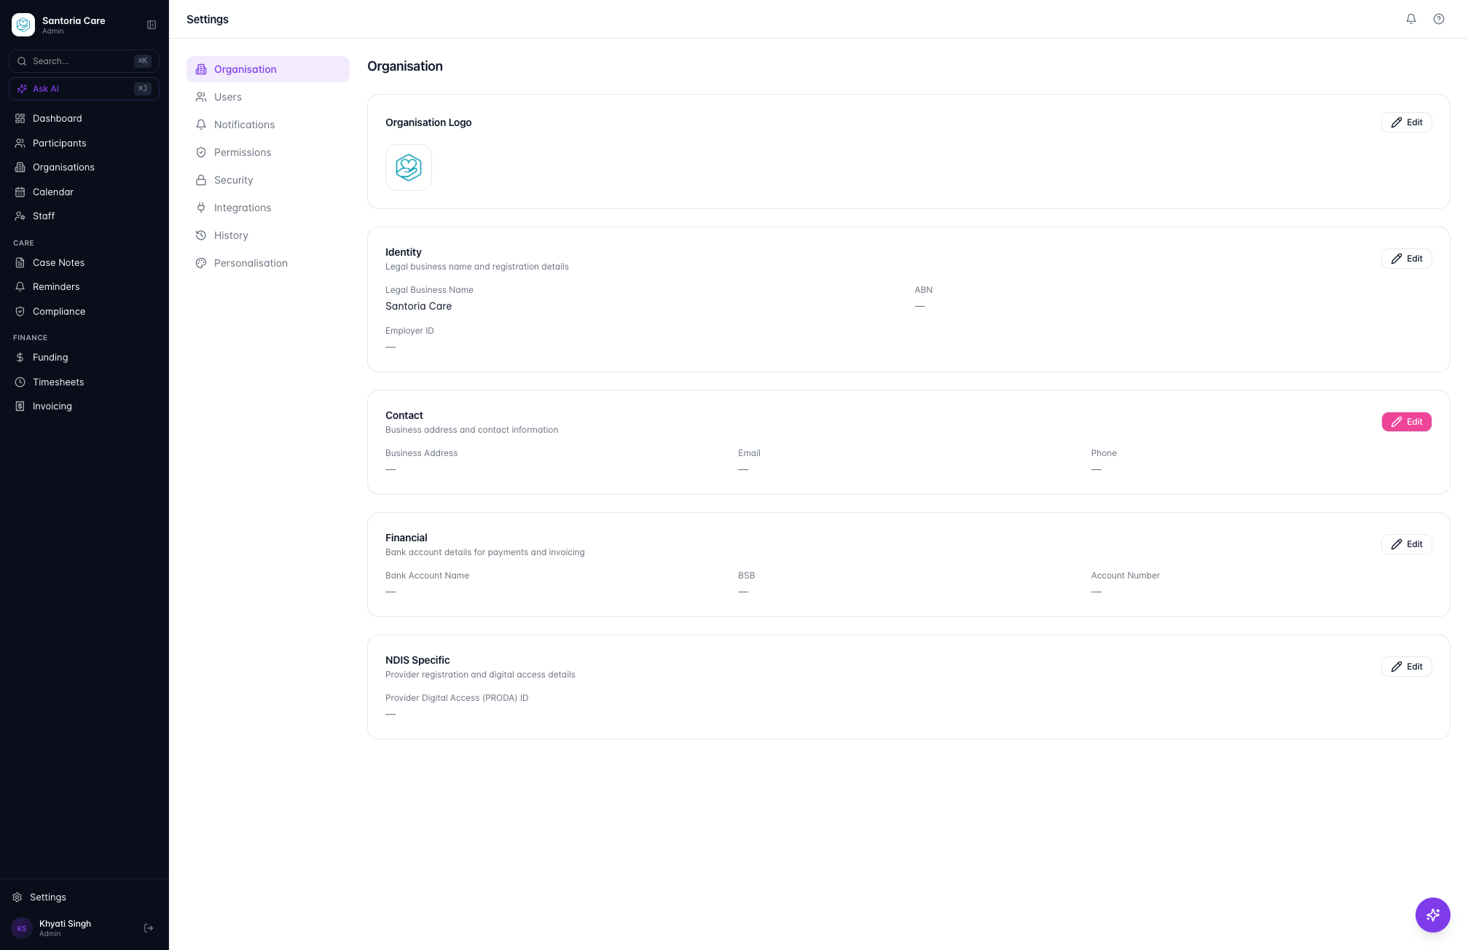The image size is (1468, 950).
Task: Open Organisations in main navigation
Action: 63,167
